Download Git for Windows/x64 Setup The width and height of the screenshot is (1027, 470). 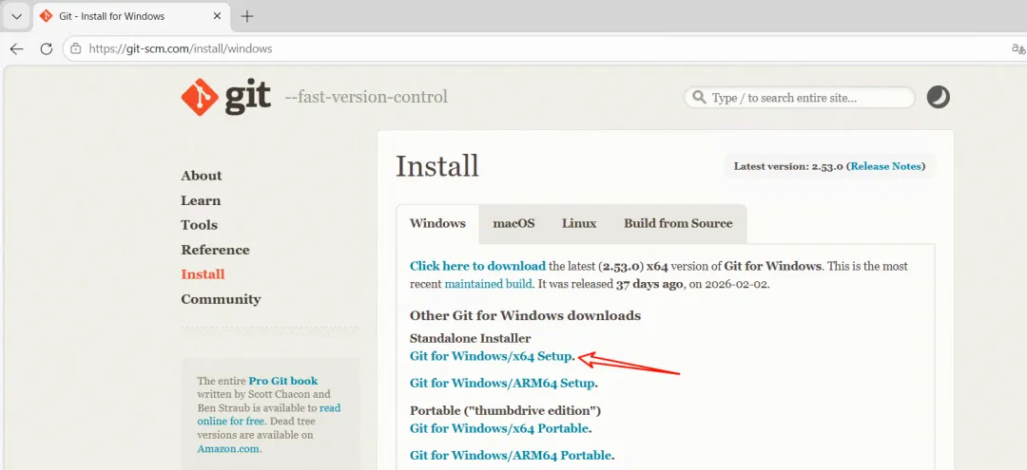[x=492, y=356]
